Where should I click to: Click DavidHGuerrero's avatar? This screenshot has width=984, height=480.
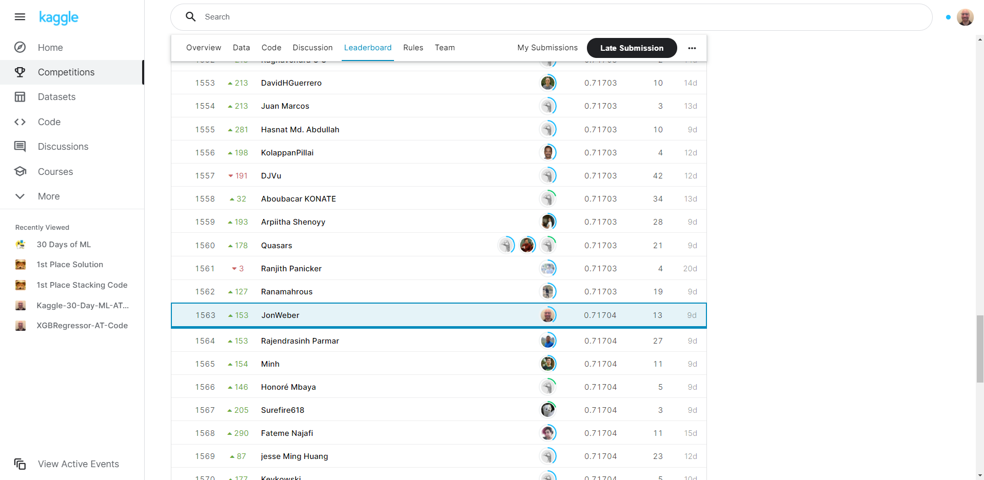coord(548,83)
